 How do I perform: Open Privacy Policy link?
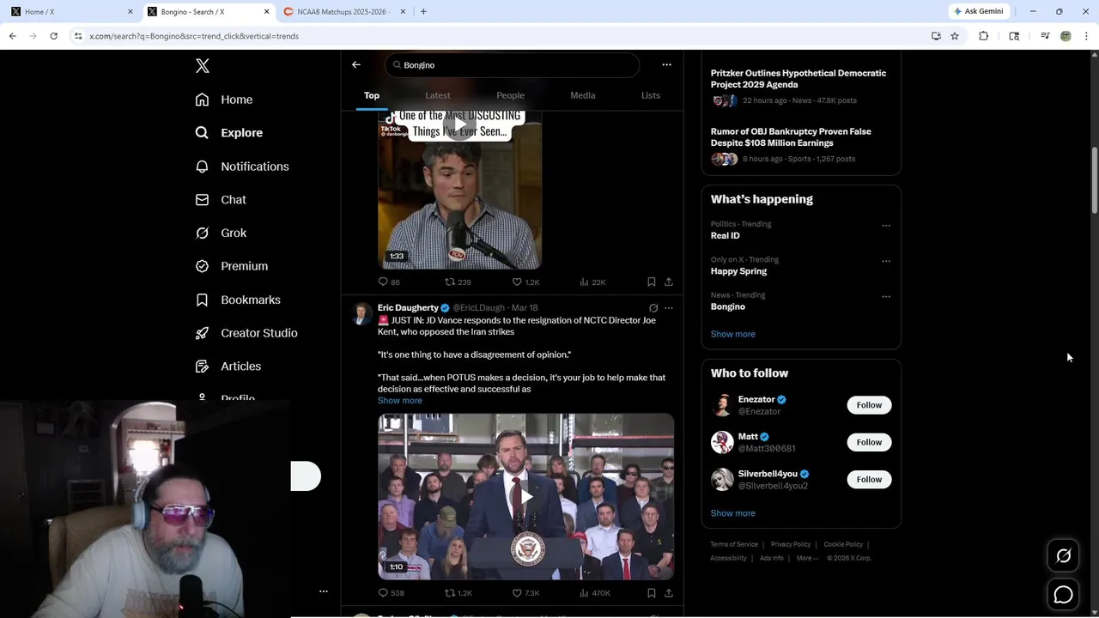click(791, 544)
